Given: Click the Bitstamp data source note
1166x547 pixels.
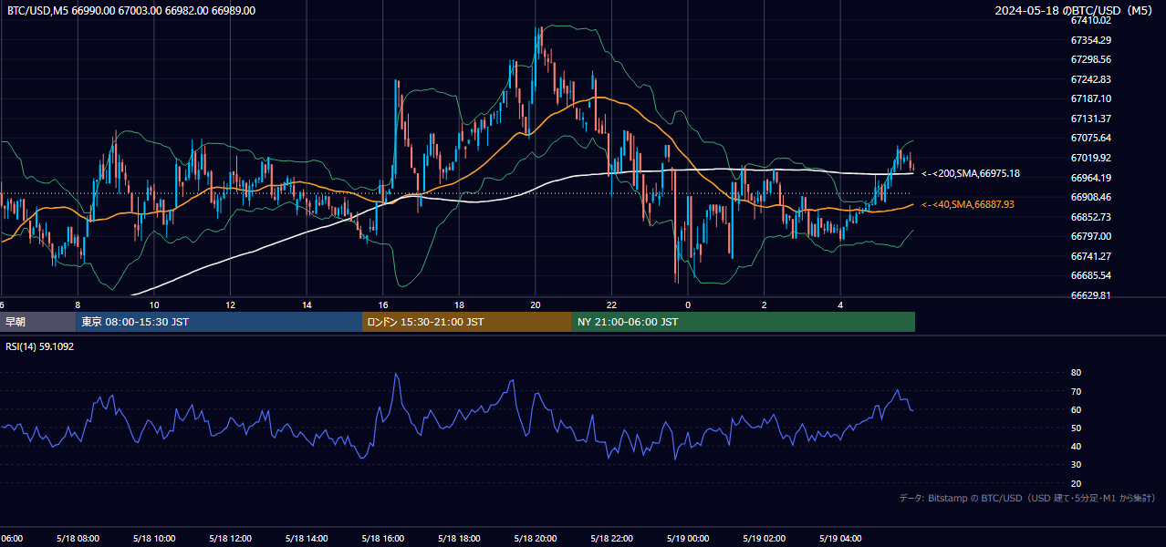Looking at the screenshot, I should pyautogui.click(x=1027, y=498).
